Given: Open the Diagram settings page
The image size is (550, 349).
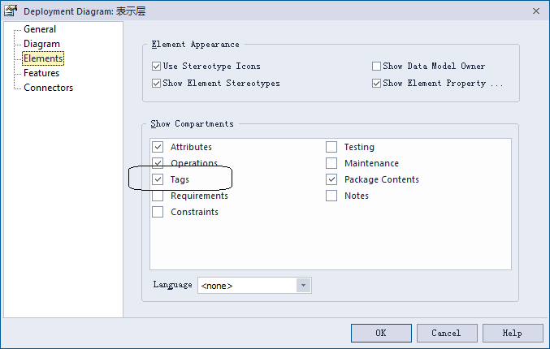Looking at the screenshot, I should tap(41, 44).
